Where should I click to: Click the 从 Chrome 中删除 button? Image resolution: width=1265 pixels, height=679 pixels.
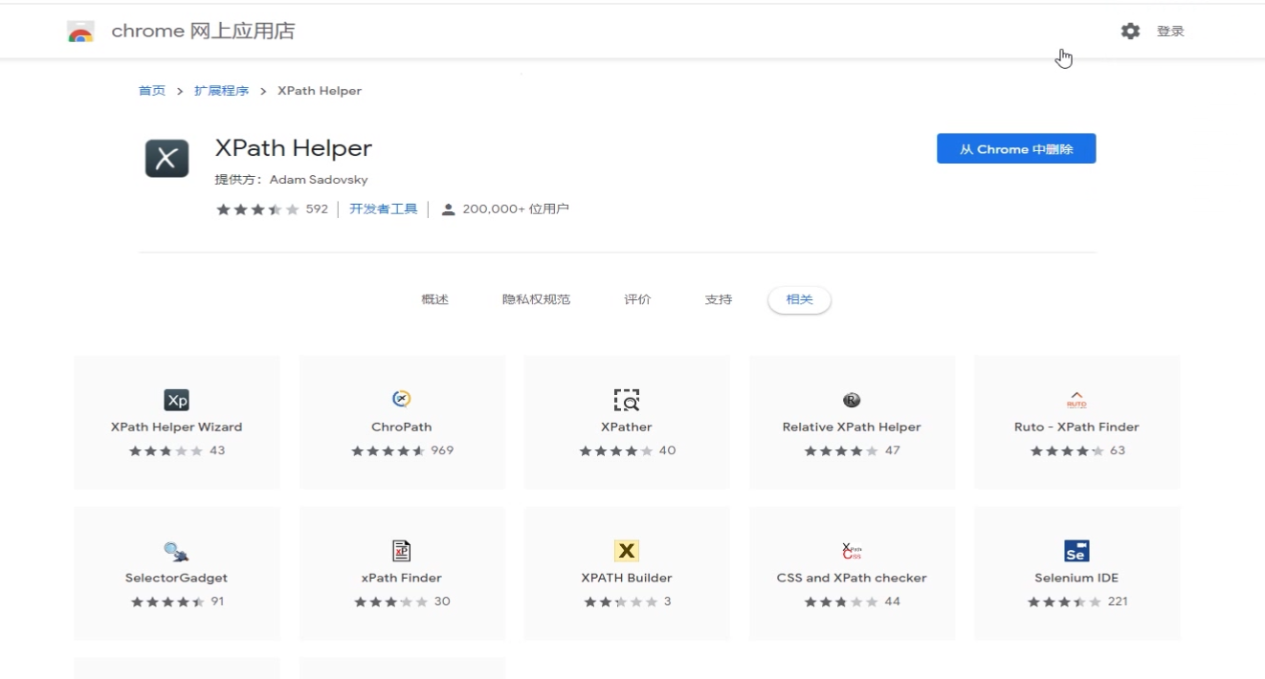pos(1016,148)
